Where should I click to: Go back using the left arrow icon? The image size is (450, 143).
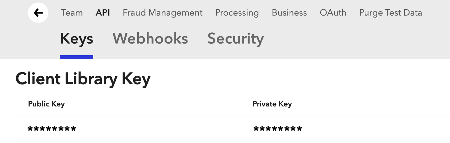(38, 13)
